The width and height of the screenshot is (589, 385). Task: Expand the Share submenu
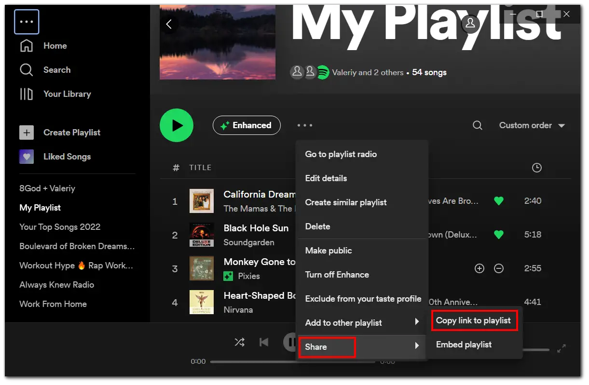[327, 347]
